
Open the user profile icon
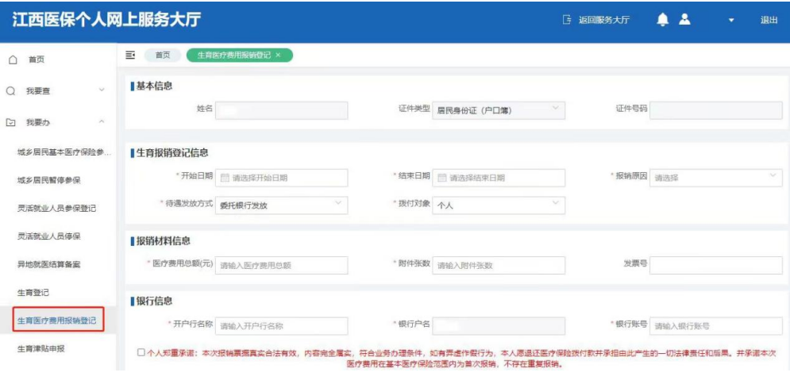point(684,21)
